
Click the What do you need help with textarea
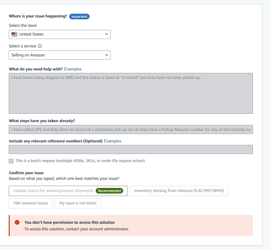(131, 93)
